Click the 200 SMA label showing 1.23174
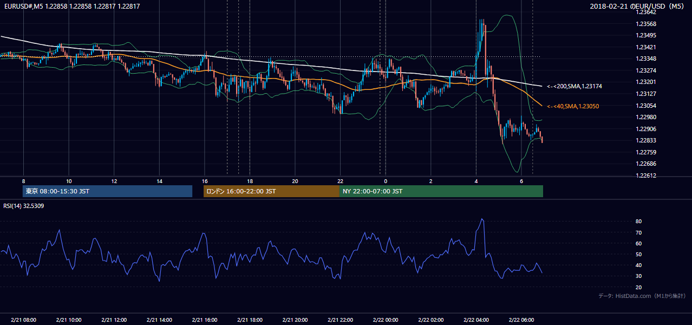This screenshot has width=692, height=325. tap(574, 86)
